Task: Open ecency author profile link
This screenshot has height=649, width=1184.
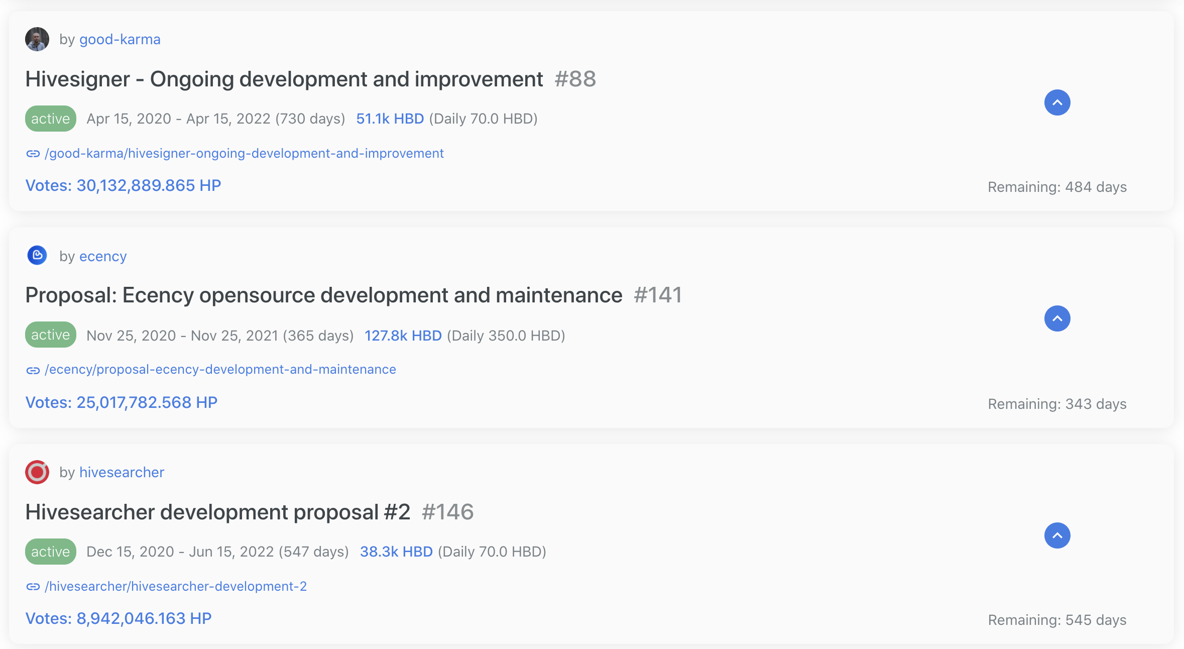Action: (x=103, y=256)
